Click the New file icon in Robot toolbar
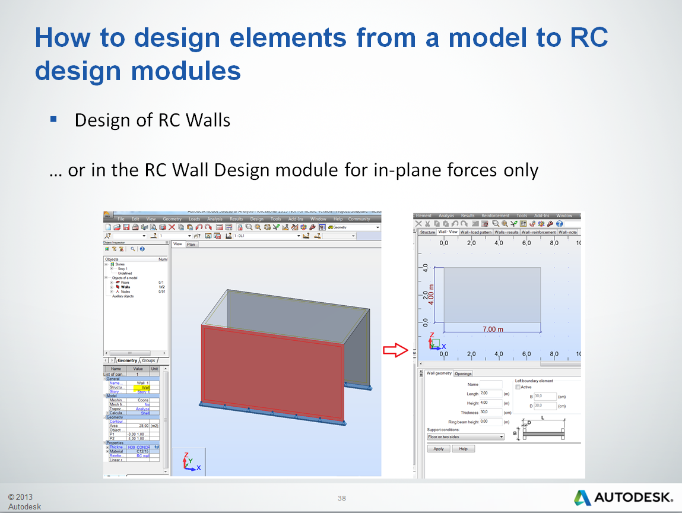The width and height of the screenshot is (682, 513). coord(108,227)
